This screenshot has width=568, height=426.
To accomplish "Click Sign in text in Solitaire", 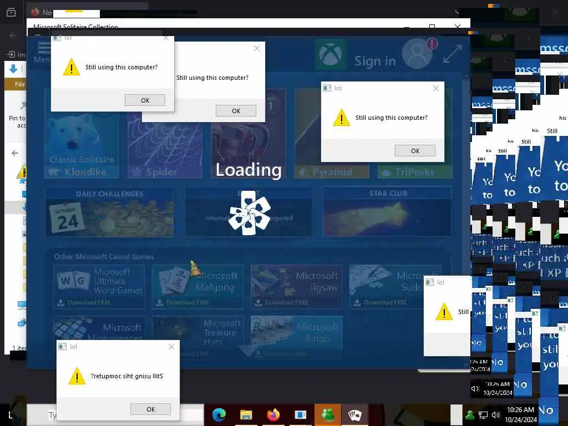I will pyautogui.click(x=375, y=61).
